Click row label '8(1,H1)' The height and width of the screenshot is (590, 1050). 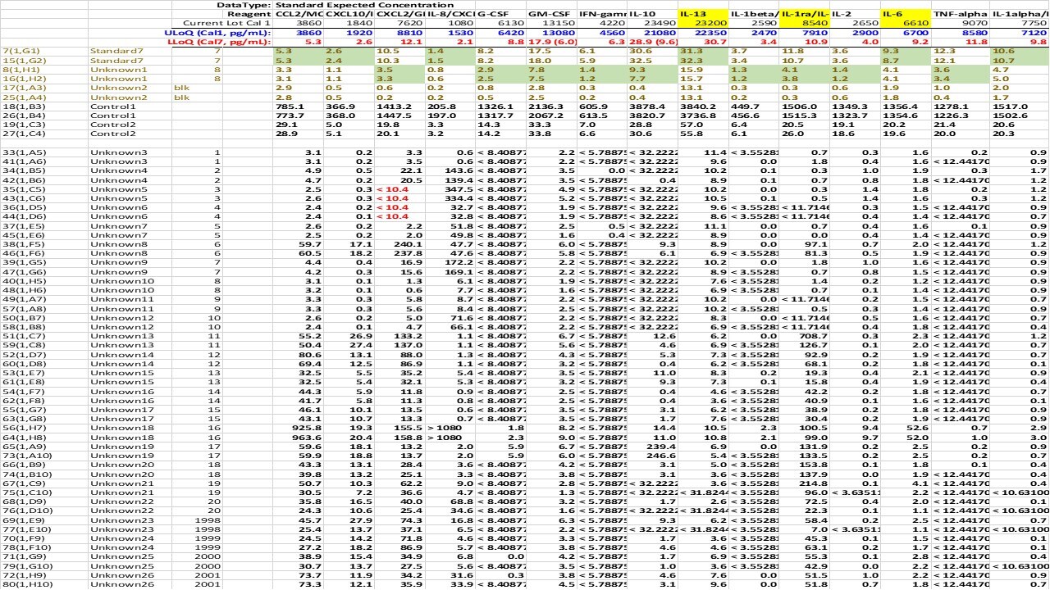click(20, 70)
